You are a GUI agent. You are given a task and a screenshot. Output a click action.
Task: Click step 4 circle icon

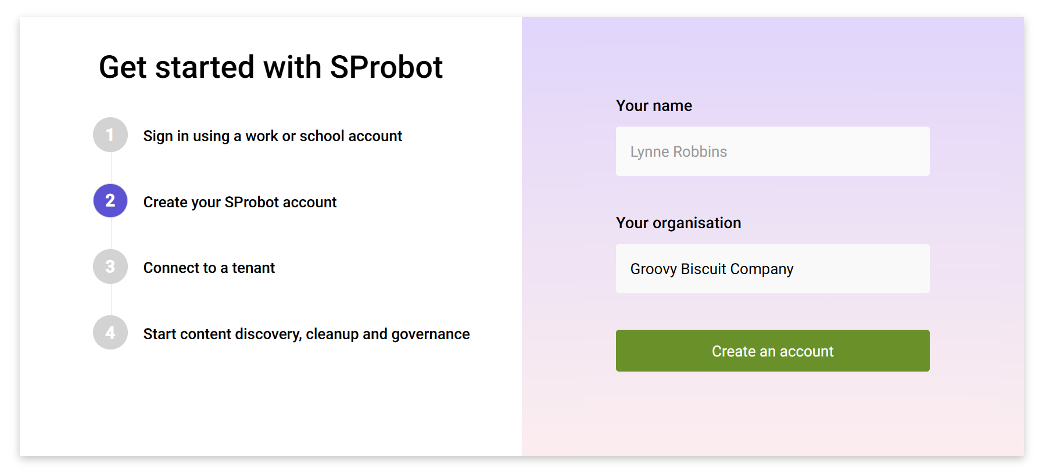click(110, 333)
